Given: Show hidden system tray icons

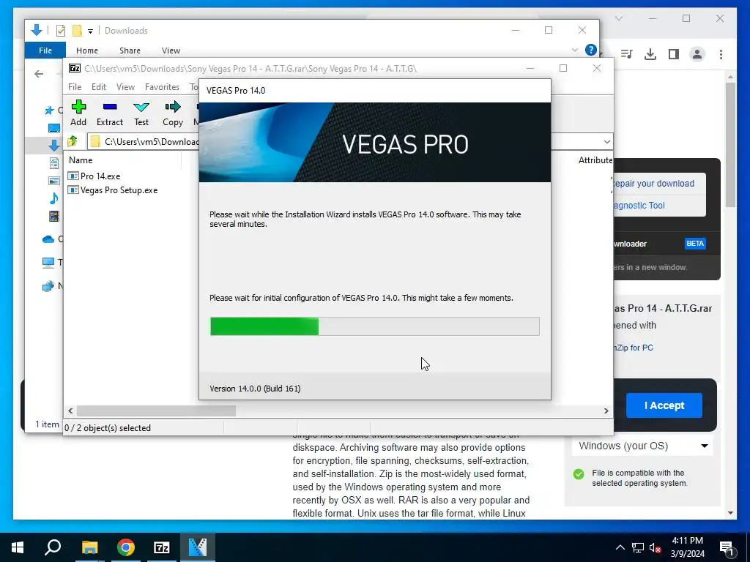Looking at the screenshot, I should [620, 547].
